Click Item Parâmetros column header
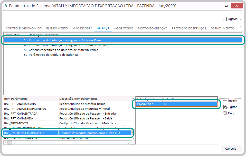Viewport: 246px width, 156px height. tap(31, 99)
